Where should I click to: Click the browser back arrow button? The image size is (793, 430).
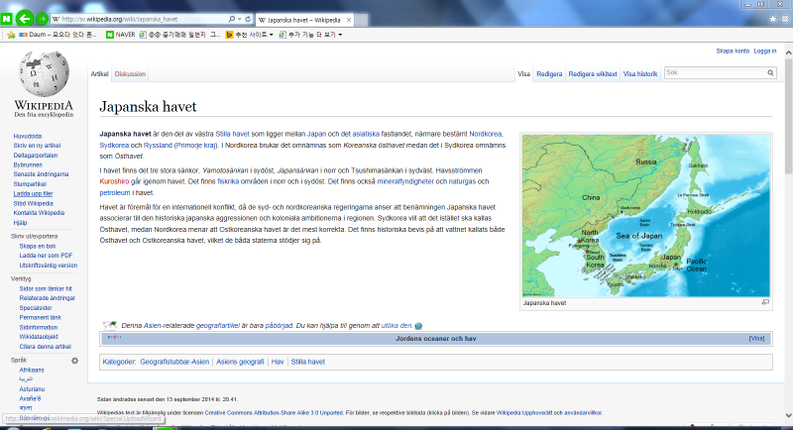pyautogui.click(x=25, y=19)
